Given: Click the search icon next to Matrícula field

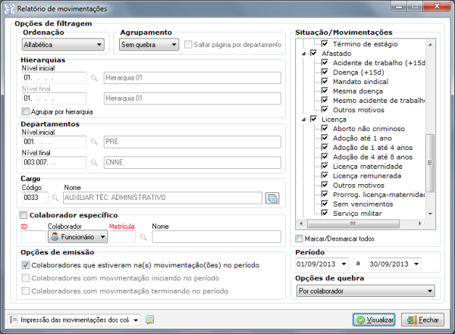Looking at the screenshot, I should pyautogui.click(x=141, y=236).
